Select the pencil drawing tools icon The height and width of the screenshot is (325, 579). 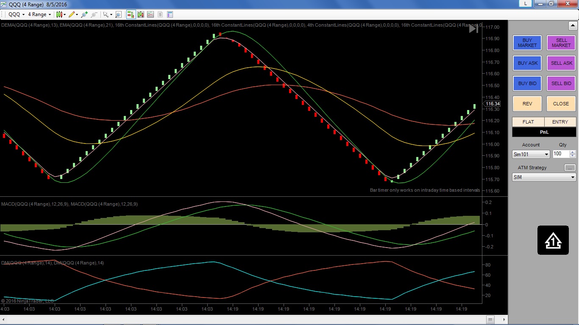click(x=72, y=14)
